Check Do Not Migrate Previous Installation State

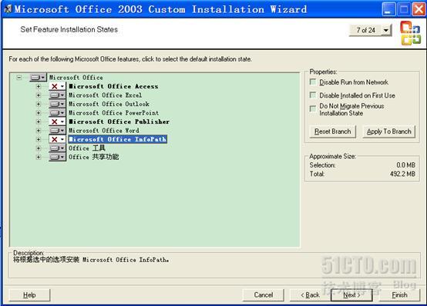pos(313,108)
